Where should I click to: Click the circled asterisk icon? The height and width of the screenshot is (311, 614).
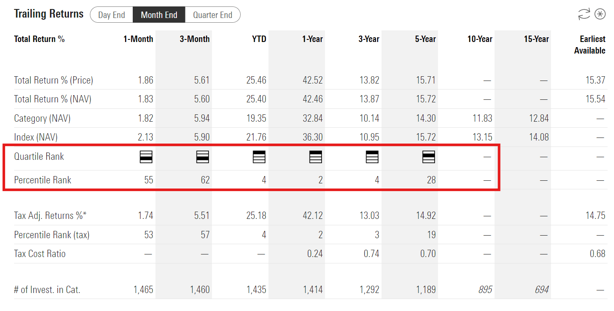click(x=600, y=14)
